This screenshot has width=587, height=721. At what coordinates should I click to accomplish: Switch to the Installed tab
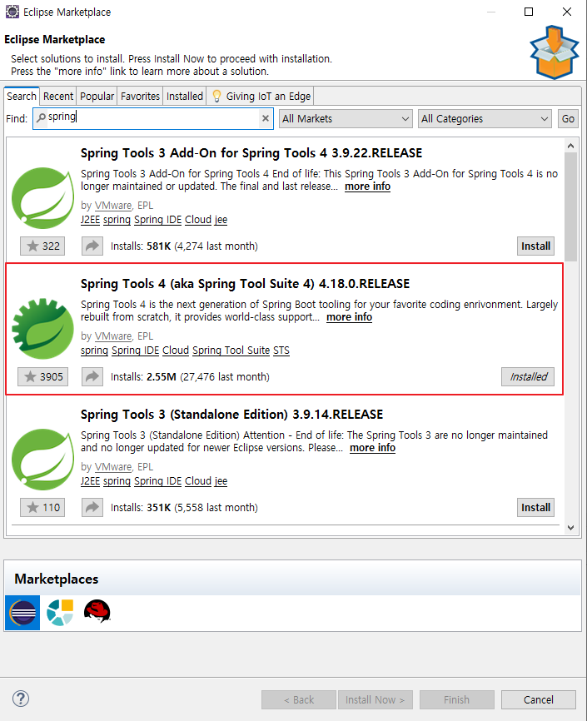pyautogui.click(x=185, y=96)
